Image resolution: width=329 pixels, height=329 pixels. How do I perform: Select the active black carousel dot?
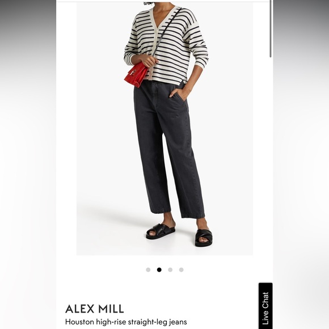[x=159, y=269]
